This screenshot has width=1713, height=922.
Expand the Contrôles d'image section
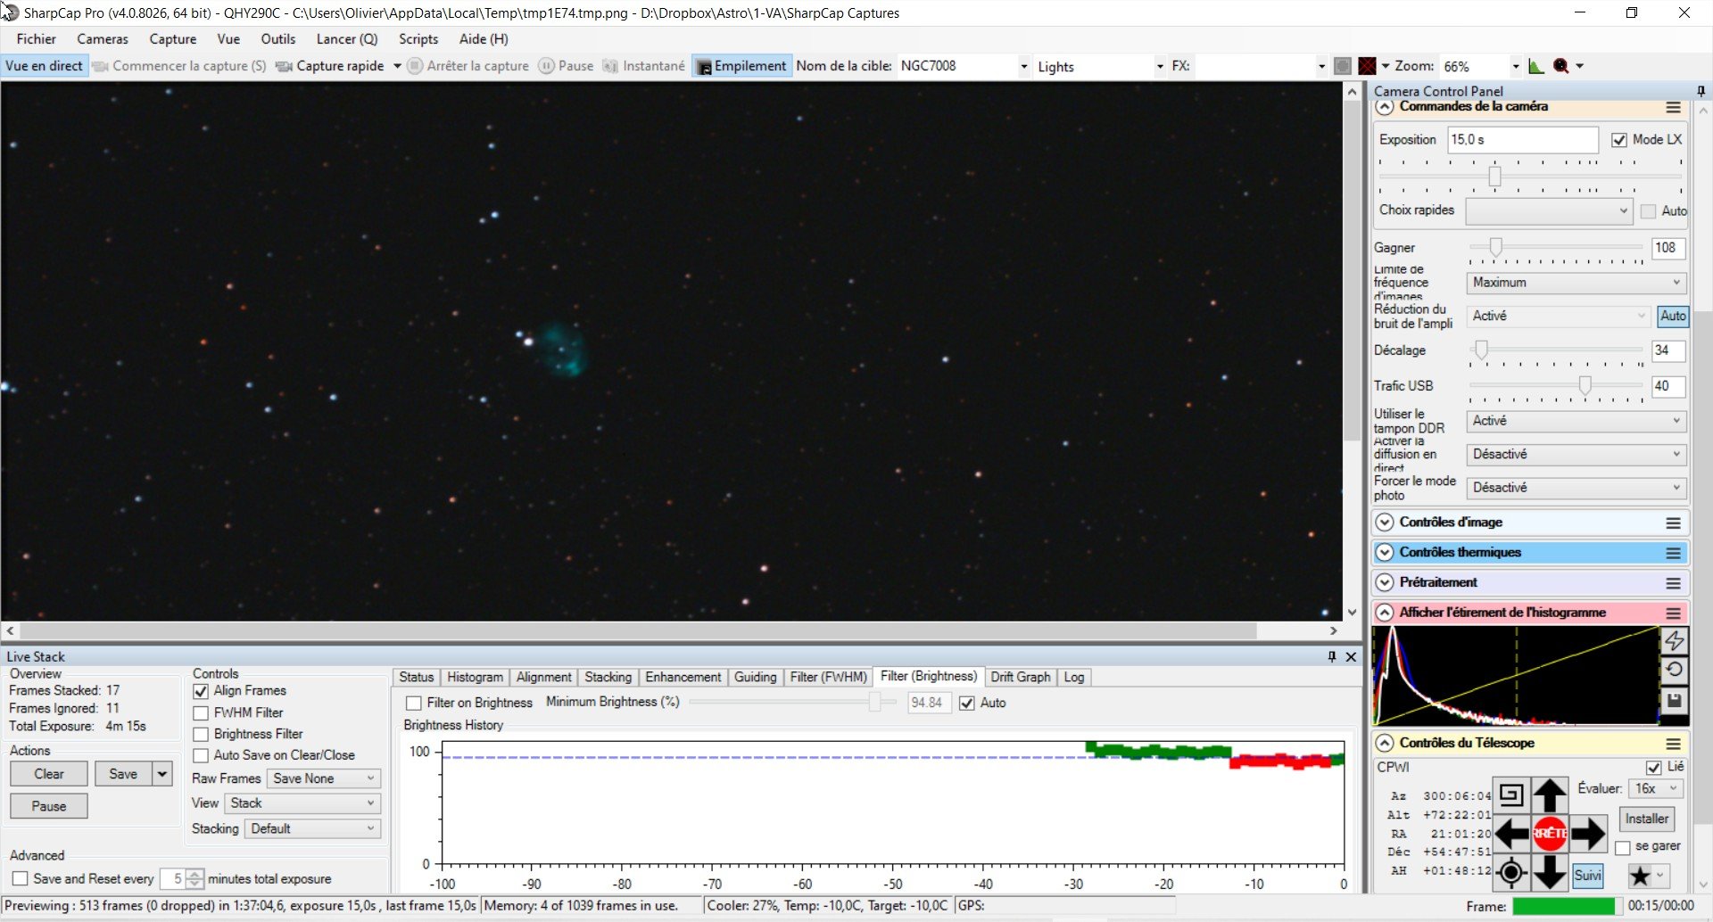click(1385, 523)
